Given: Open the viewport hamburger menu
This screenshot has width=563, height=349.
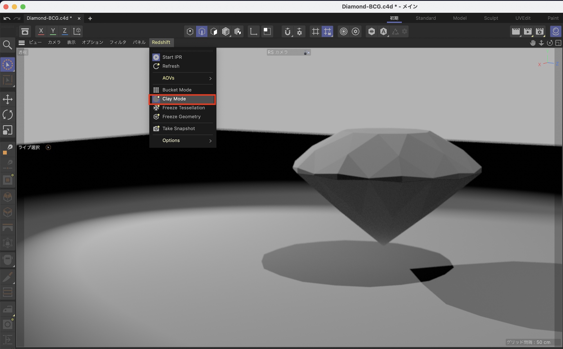Looking at the screenshot, I should pos(22,43).
